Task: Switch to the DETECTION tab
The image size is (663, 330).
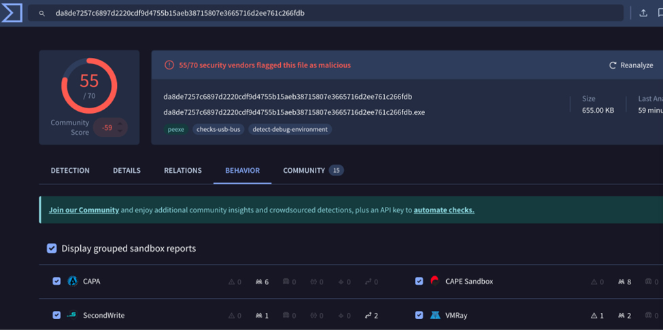Action: (x=70, y=170)
